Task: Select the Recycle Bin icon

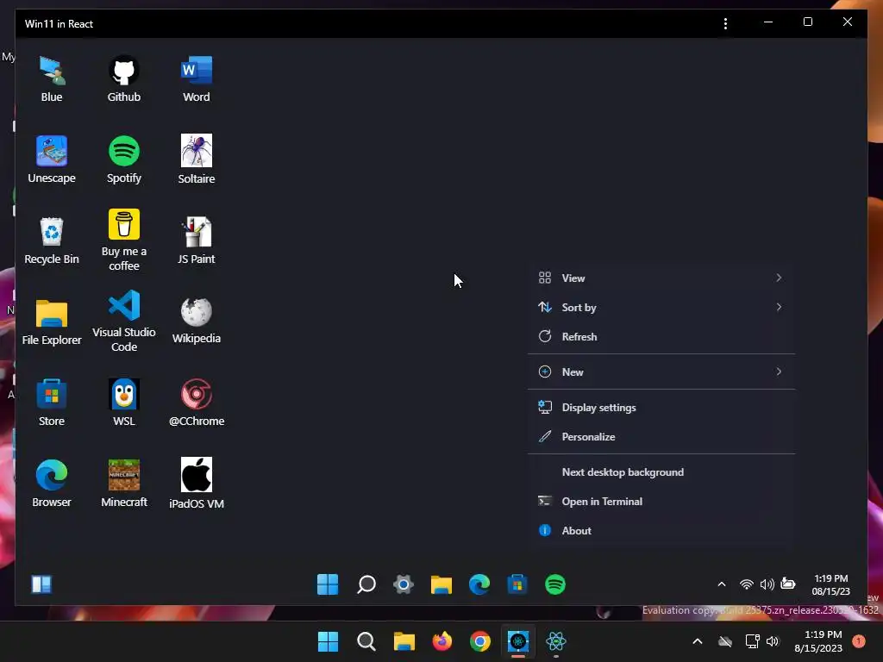Action: 51,240
